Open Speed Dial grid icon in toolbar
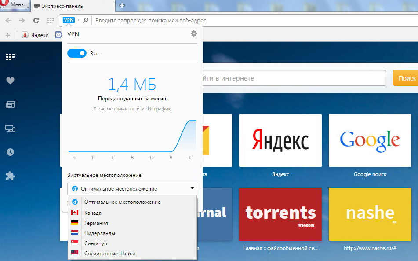The image size is (418, 261). (51, 20)
